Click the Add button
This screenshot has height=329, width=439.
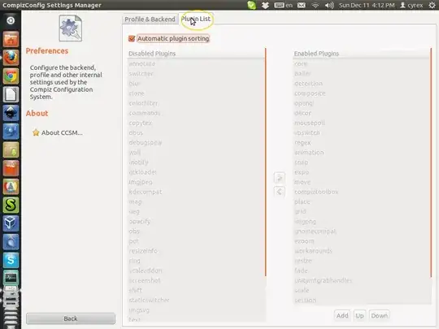(342, 315)
